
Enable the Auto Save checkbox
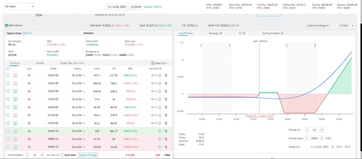pyautogui.click(x=62, y=155)
